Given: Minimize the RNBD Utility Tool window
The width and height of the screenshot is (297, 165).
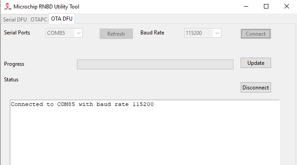Looking at the screenshot, I should (246, 6).
